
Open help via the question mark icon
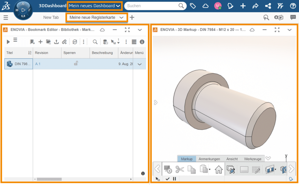point(293,6)
